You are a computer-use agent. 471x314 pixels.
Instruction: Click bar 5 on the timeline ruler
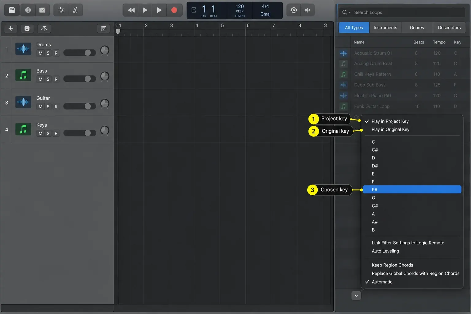point(222,25)
